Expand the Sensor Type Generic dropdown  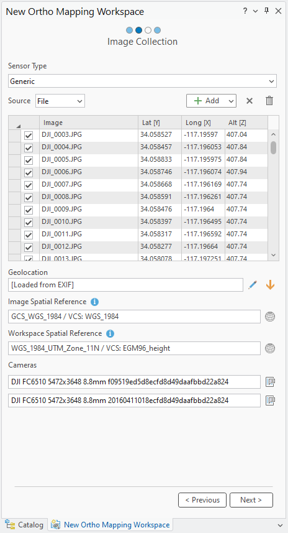tap(143, 81)
